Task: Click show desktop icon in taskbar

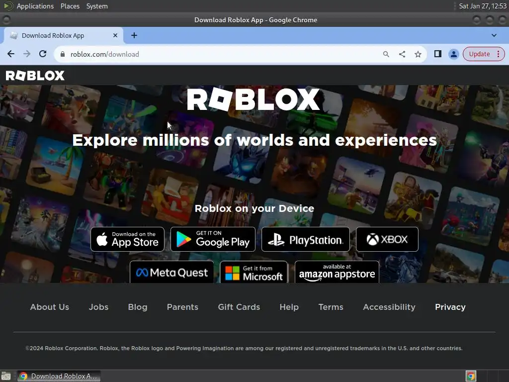Action: (6, 376)
